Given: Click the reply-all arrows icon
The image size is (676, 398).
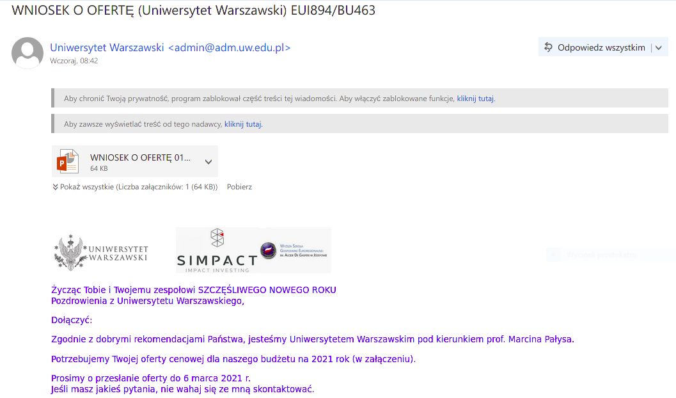Looking at the screenshot, I should pyautogui.click(x=548, y=46).
